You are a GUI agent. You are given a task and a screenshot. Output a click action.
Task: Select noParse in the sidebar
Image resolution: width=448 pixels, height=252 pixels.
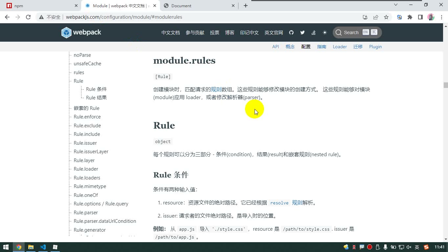(82, 55)
